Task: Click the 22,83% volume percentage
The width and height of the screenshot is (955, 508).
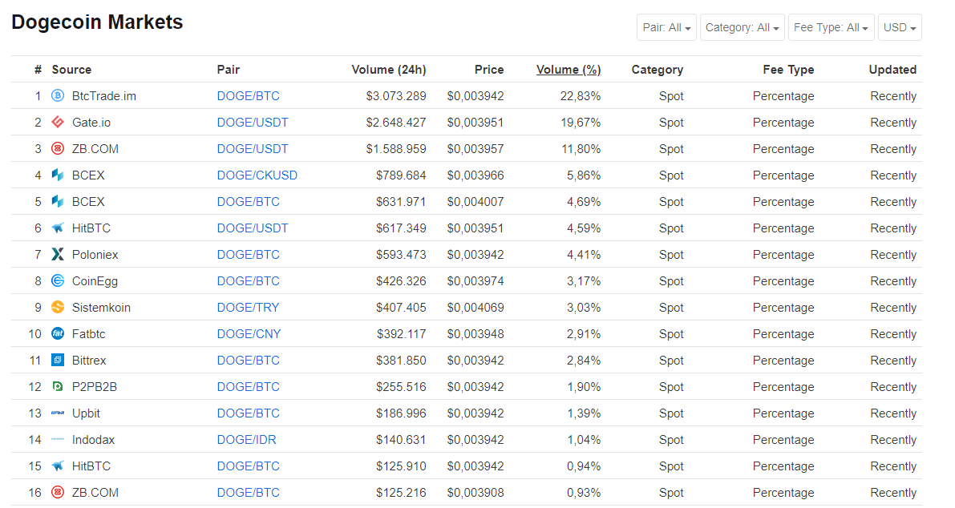Action: (581, 96)
